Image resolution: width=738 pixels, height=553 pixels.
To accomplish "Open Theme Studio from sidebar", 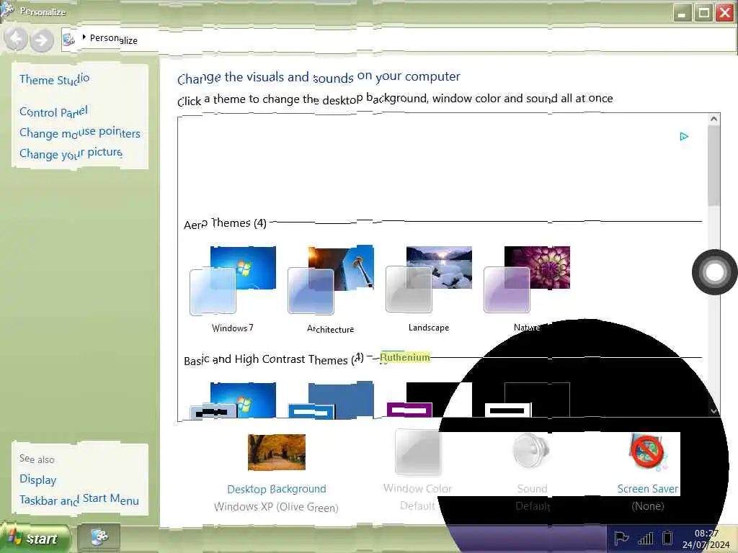I will coord(55,79).
